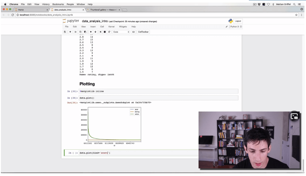The height and width of the screenshot is (176, 306).
Task: Click the Python logo next to Logout
Action: click(231, 21)
